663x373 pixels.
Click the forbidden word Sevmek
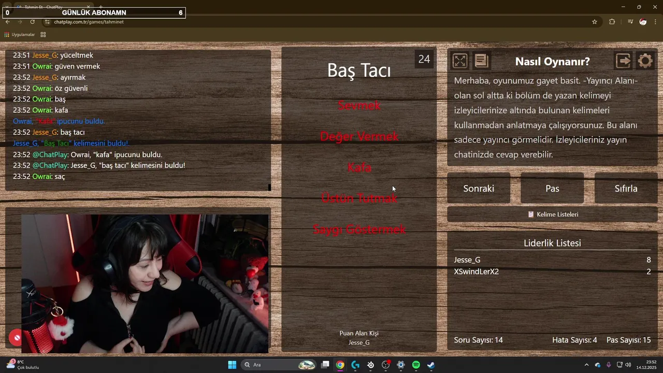[359, 105]
